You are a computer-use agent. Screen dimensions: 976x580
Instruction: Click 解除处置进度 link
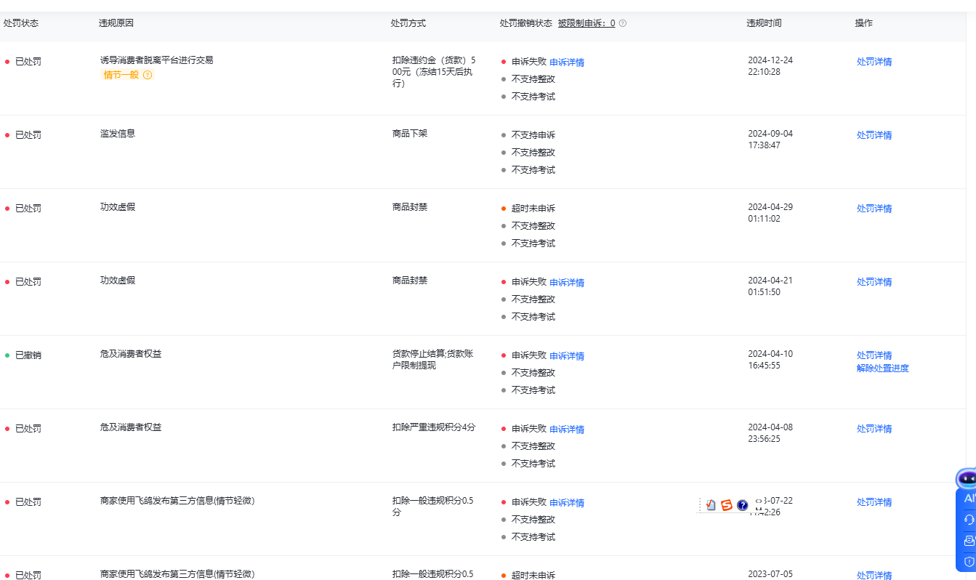[882, 368]
